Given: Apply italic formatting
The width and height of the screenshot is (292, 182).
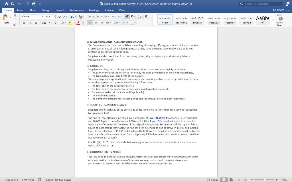Looking at the screenshot, I should tap(30, 23).
